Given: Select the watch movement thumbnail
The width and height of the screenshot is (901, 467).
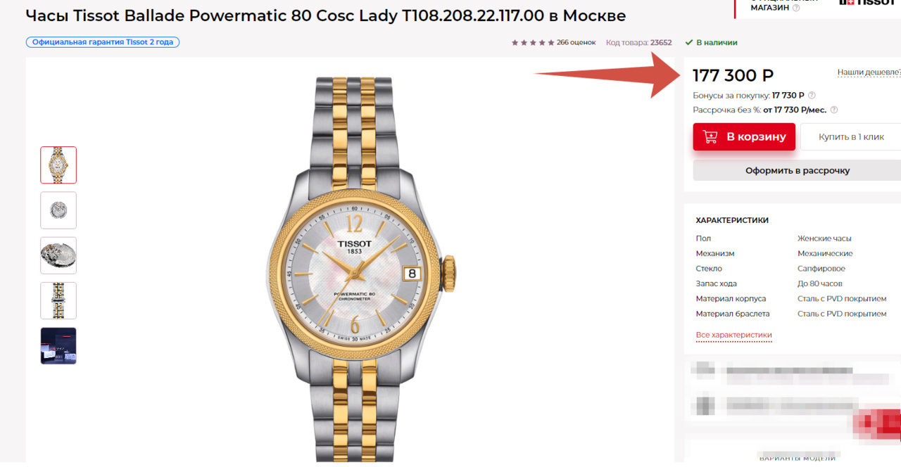Looking at the screenshot, I should point(58,255).
